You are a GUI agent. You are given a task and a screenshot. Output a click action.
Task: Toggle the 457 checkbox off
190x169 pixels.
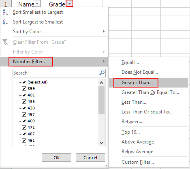click(24, 114)
